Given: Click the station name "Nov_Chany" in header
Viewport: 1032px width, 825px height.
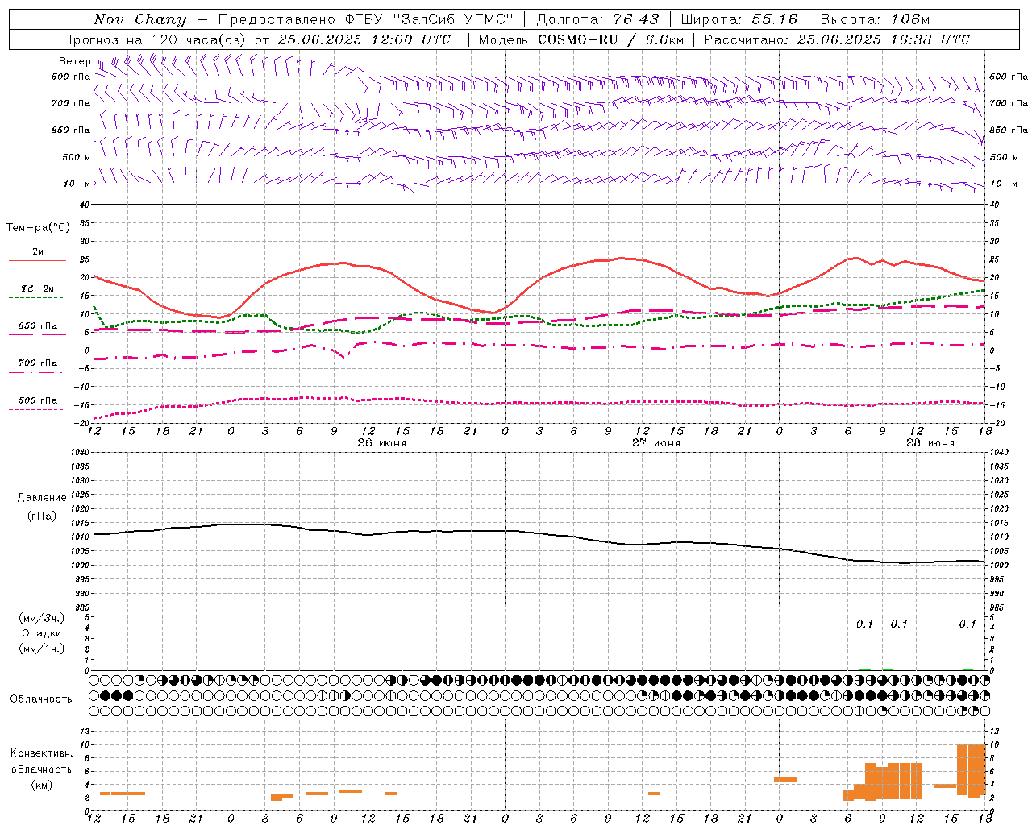Looking at the screenshot, I should coord(139,19).
